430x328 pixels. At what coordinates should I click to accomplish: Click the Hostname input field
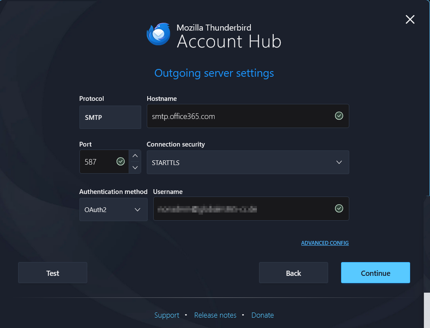pos(248,116)
